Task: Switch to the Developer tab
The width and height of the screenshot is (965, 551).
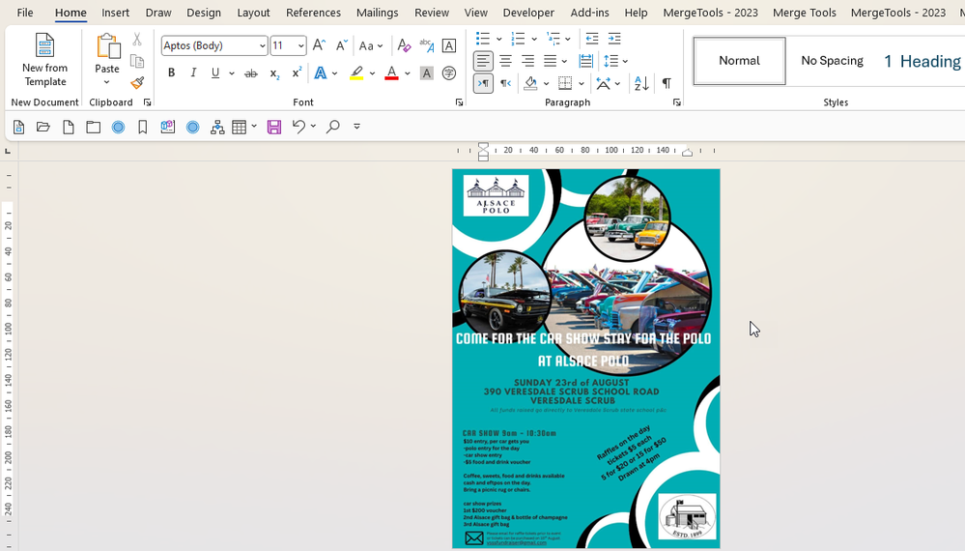Action: 528,13
